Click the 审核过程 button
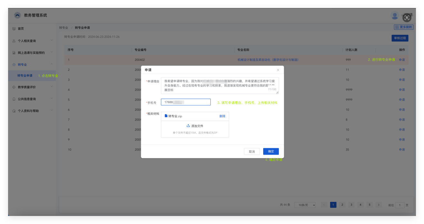 (400, 38)
